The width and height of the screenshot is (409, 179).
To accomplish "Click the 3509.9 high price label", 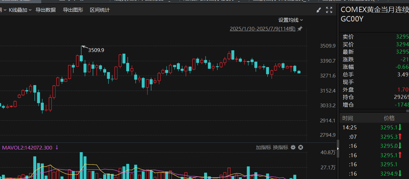I will tap(96, 50).
